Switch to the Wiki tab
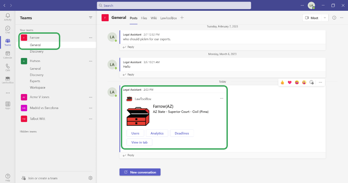Screen dimensions: 348x183 point(154,18)
